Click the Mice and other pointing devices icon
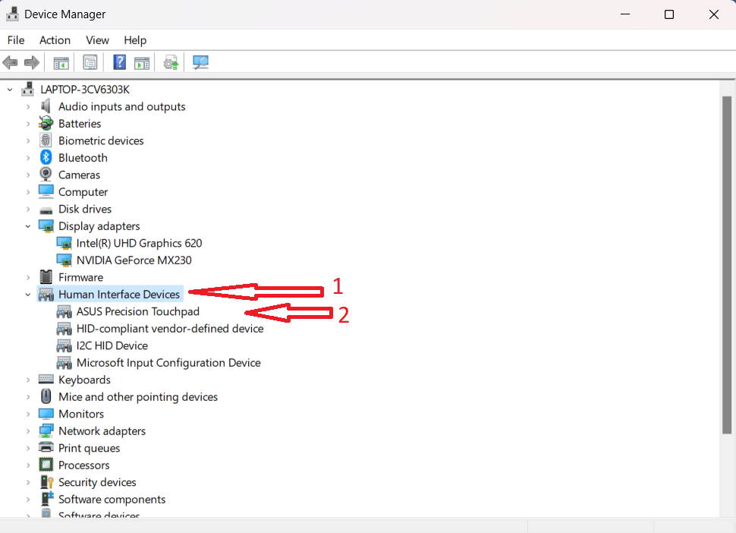736x533 pixels. [x=46, y=396]
